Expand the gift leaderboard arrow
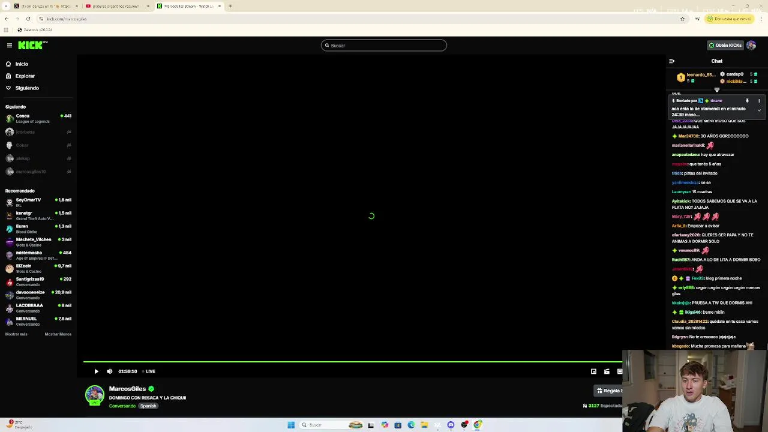 (x=716, y=90)
